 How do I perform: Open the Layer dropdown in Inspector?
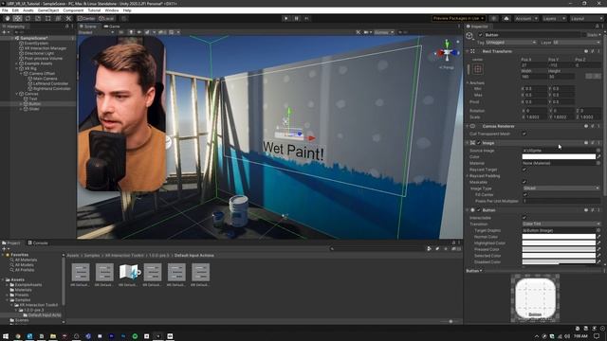[576, 42]
